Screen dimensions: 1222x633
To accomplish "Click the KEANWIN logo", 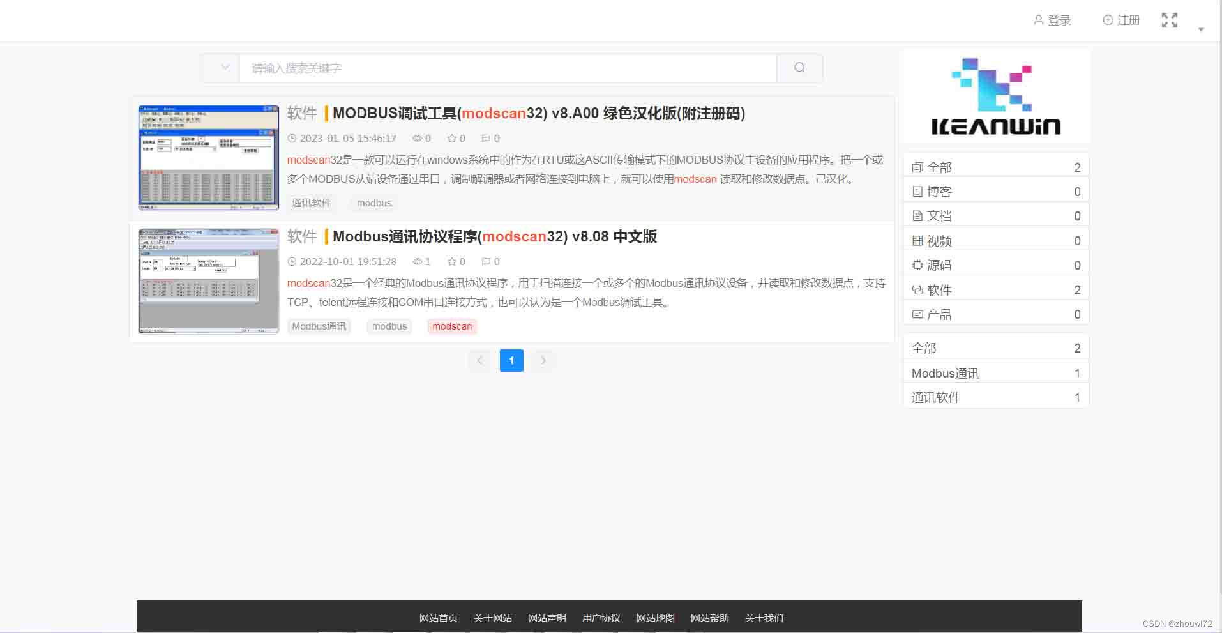I will [995, 95].
